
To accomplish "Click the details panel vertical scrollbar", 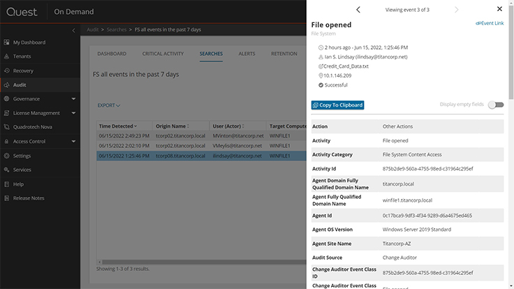I will pyautogui.click(x=511, y=52).
